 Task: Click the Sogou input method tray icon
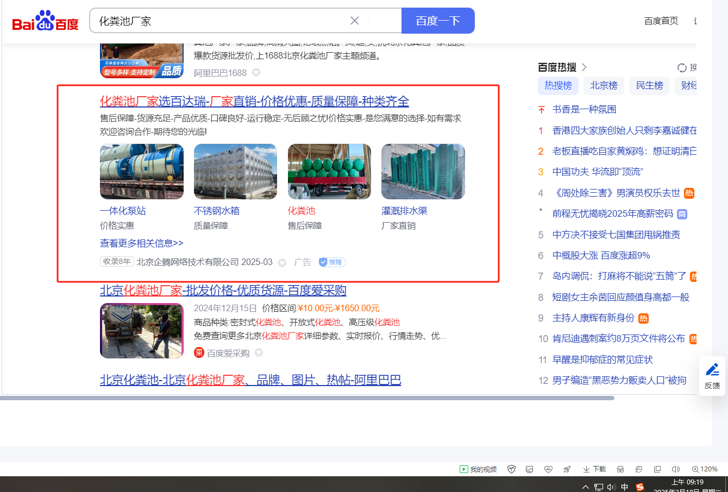click(x=640, y=487)
